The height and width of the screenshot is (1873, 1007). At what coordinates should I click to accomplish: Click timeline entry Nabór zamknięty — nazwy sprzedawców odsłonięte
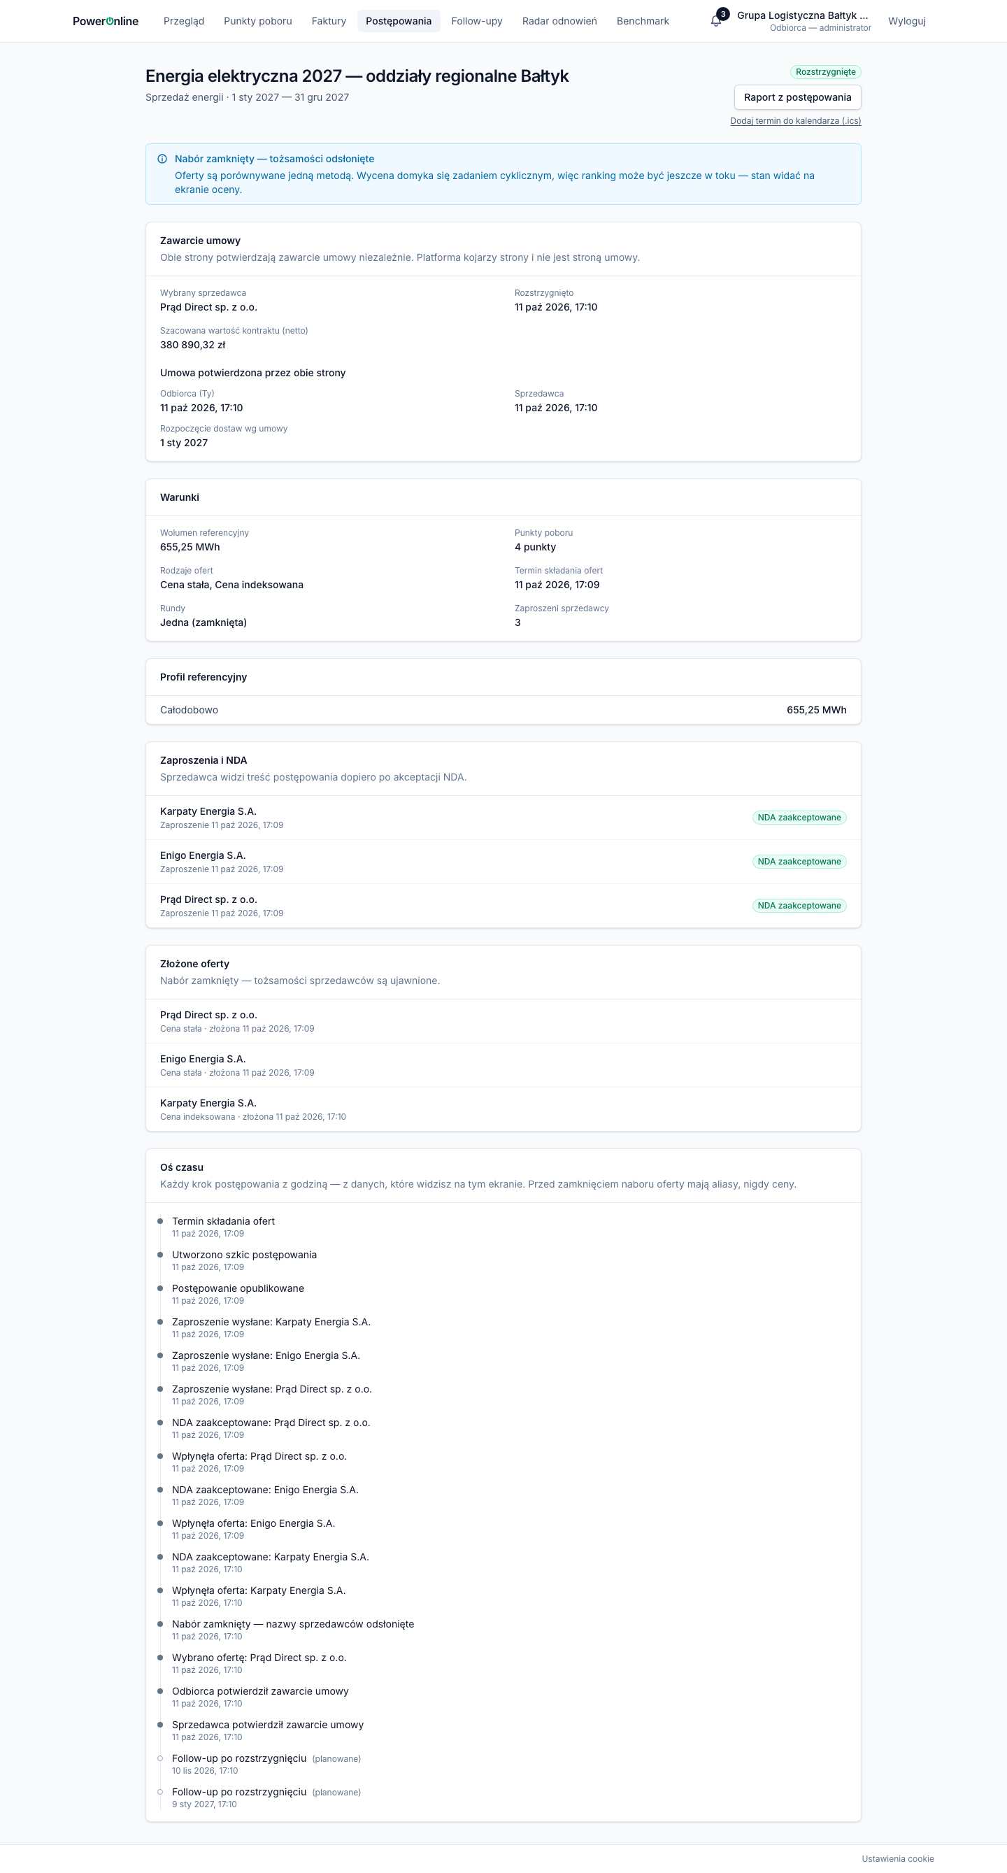[x=293, y=1624]
